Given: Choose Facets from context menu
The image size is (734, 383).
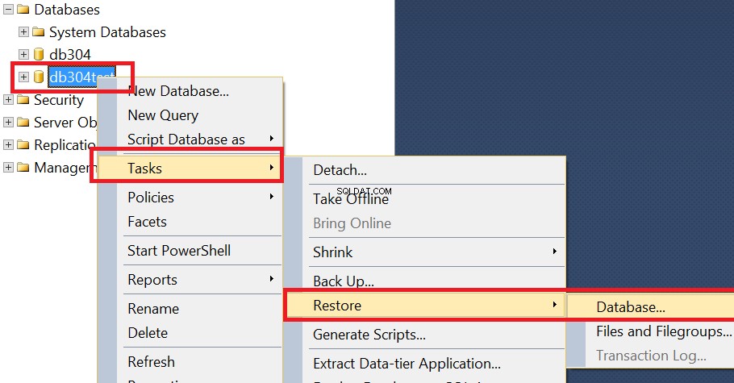Looking at the screenshot, I should pos(190,222).
